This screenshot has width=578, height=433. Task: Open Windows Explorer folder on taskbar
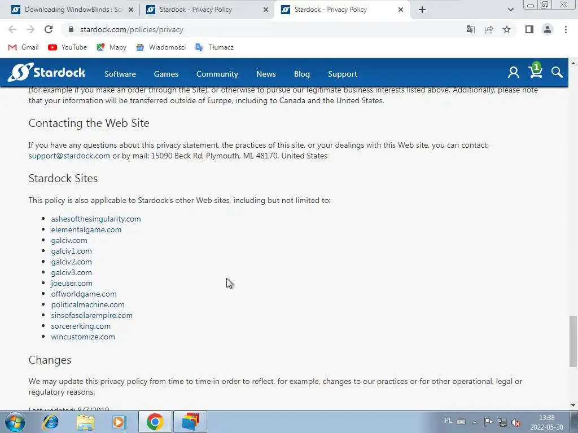pos(85,422)
